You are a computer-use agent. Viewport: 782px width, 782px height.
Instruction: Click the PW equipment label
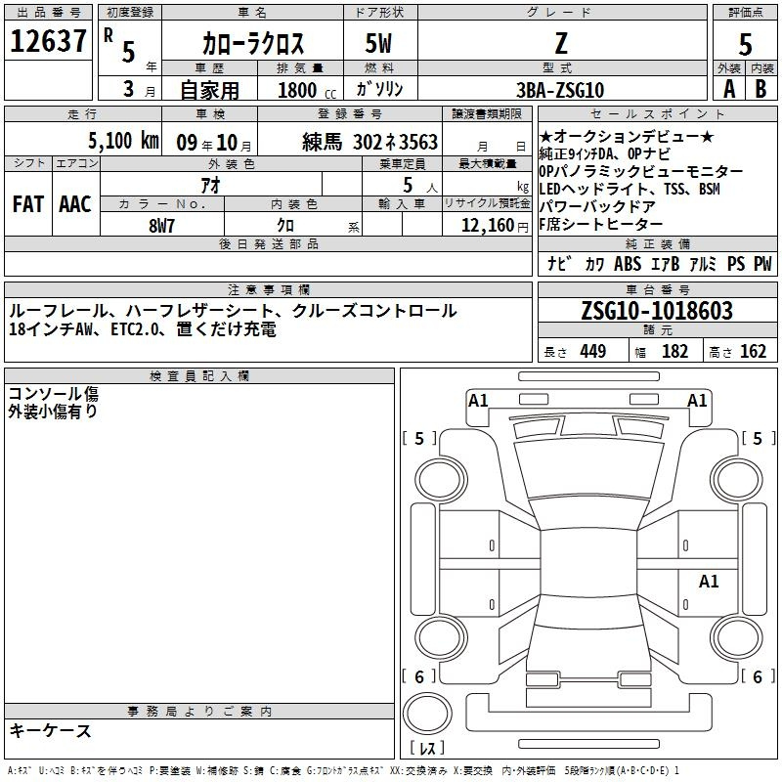[761, 264]
